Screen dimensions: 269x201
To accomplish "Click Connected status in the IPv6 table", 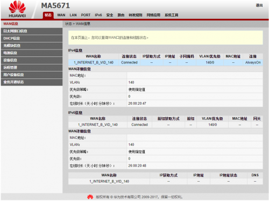I will (x=139, y=125).
